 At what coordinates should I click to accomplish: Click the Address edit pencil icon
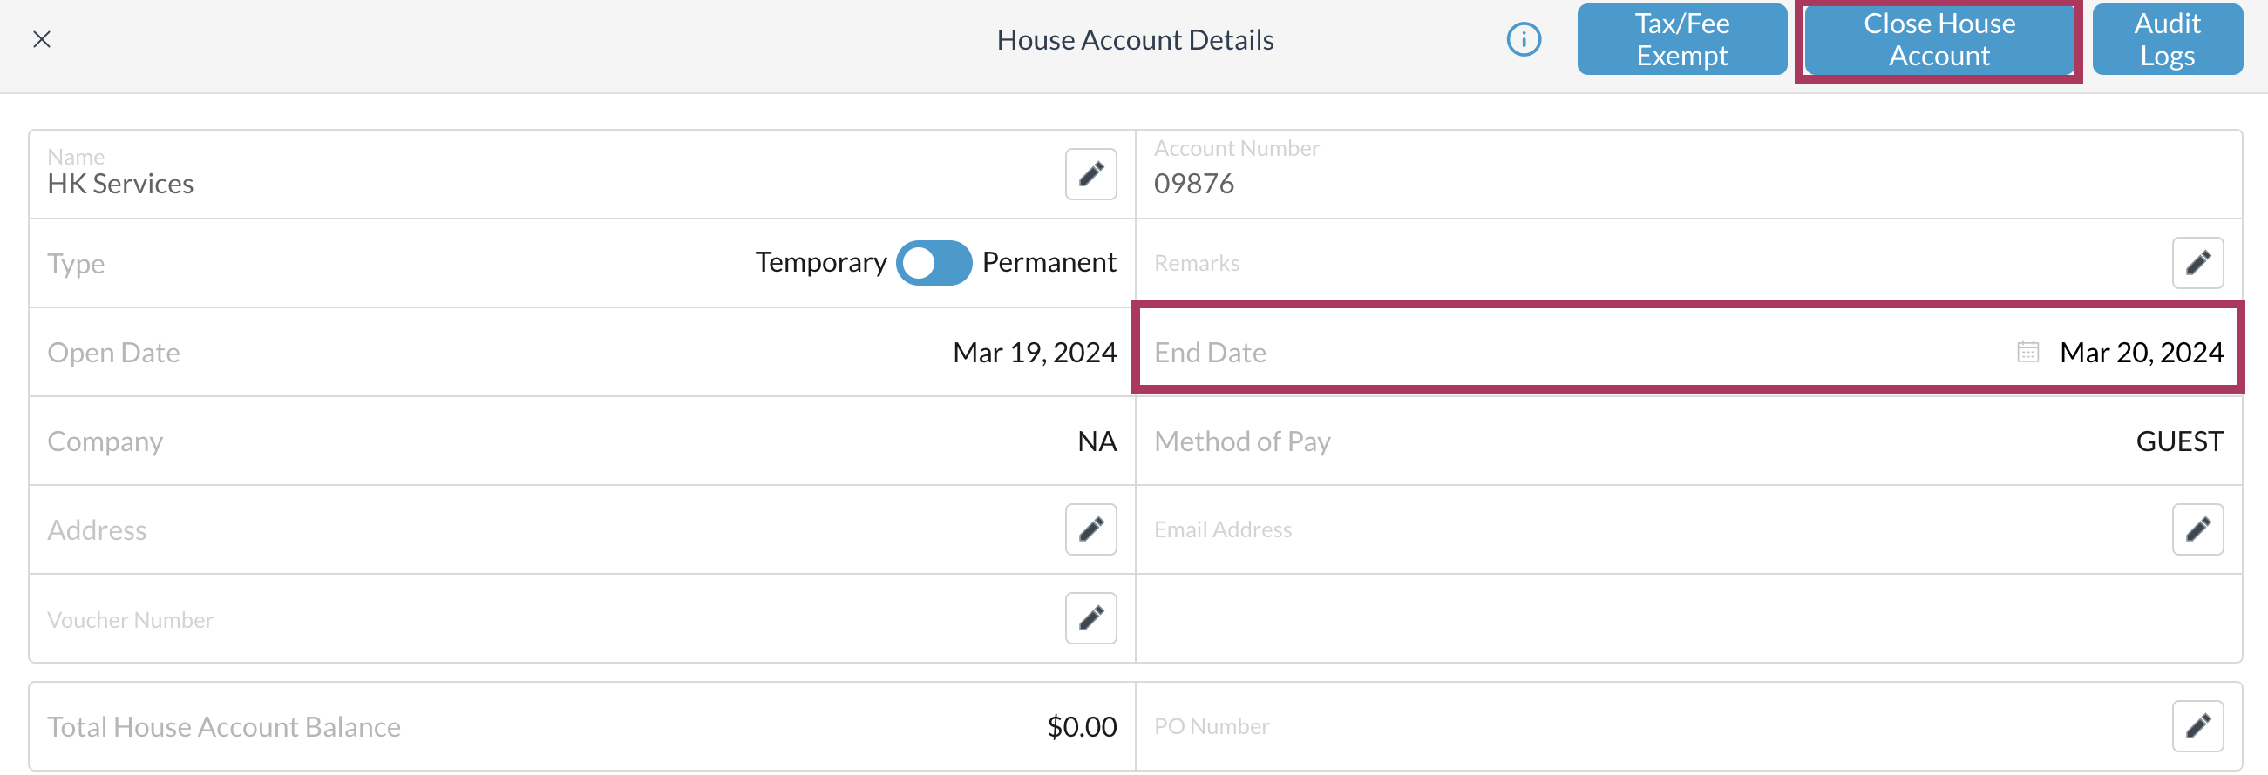coord(1090,529)
